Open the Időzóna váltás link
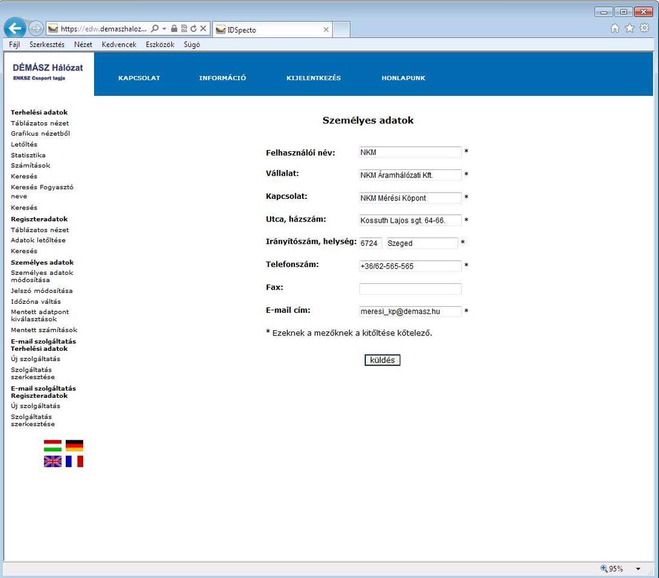 click(x=35, y=302)
